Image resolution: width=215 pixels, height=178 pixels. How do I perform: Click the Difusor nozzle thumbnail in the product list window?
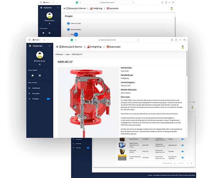pyautogui.click(x=122, y=151)
